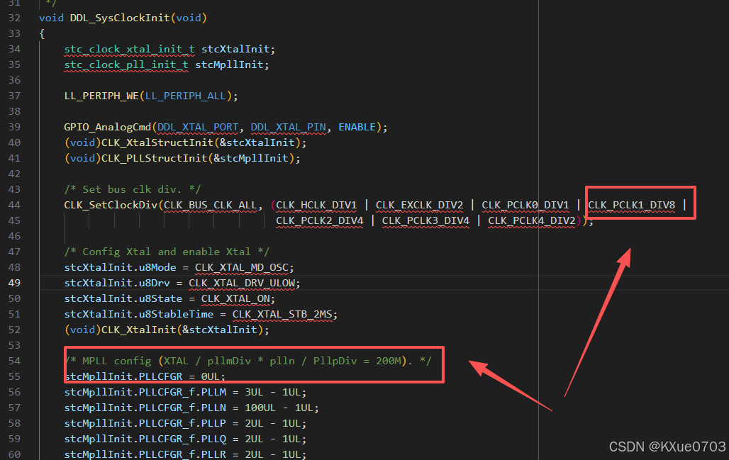Click line number 54 in the gutter

[x=14, y=361]
